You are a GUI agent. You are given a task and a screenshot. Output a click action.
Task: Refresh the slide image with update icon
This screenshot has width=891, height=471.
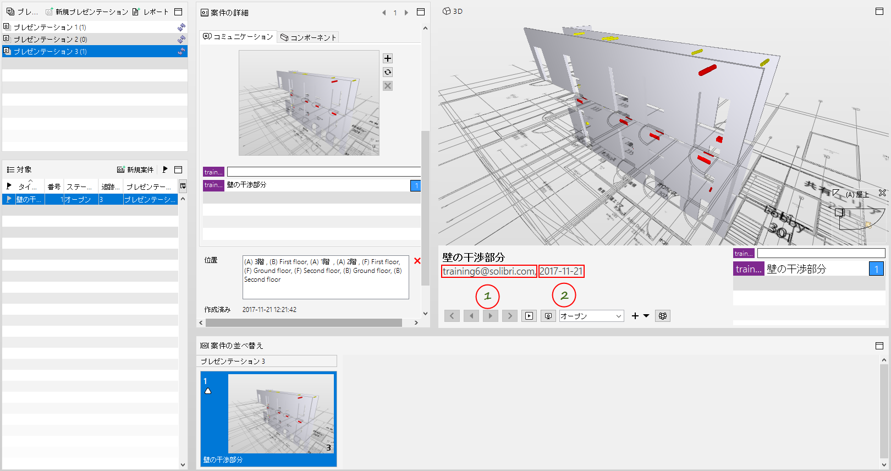pyautogui.click(x=388, y=72)
